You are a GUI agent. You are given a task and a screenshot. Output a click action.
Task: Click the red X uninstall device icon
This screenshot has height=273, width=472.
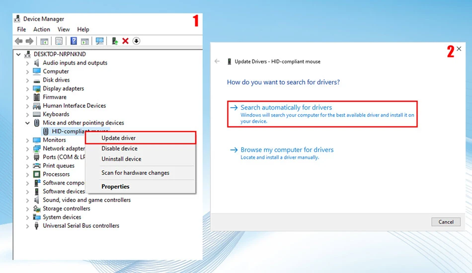[125, 41]
